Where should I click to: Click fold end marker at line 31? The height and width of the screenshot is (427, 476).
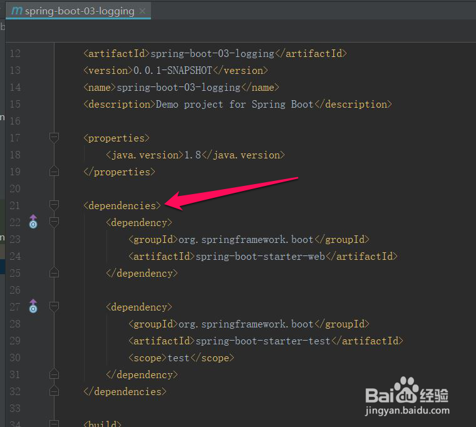[x=54, y=374]
